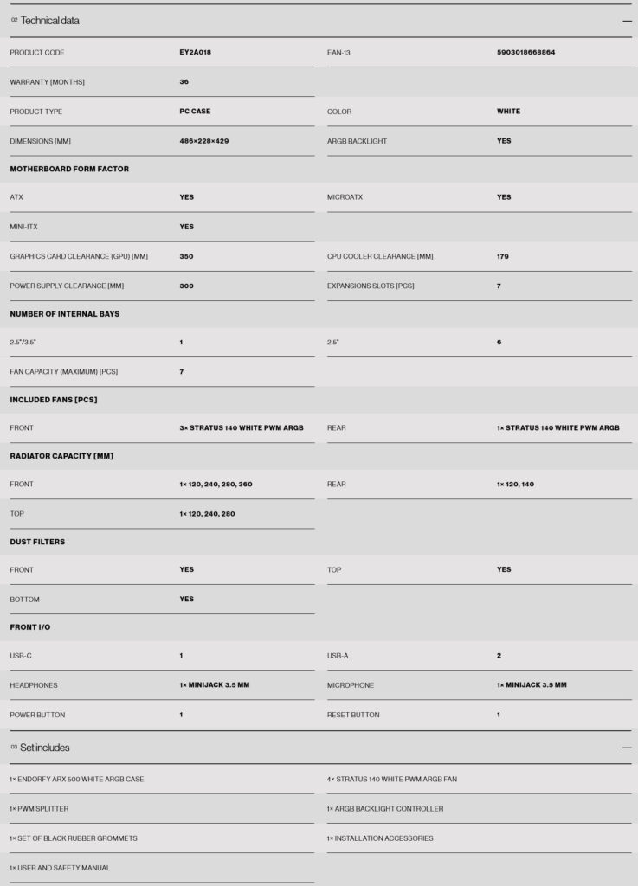Click the Technical data section header
This screenshot has width=638, height=886.
click(x=52, y=21)
